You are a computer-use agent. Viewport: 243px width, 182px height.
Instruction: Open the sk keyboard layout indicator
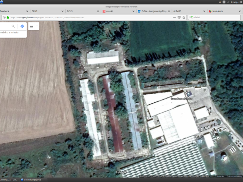(220, 2)
